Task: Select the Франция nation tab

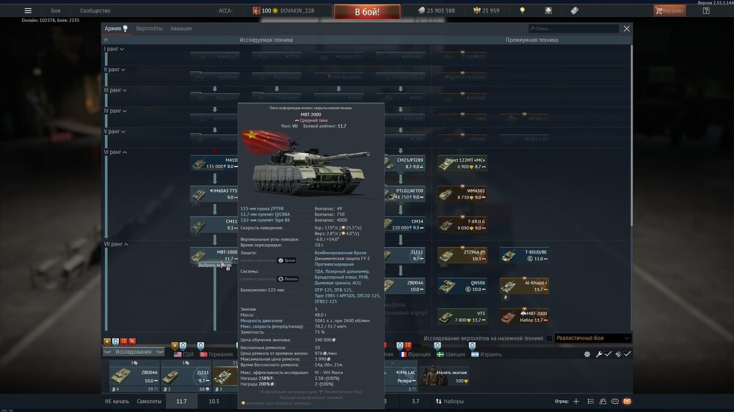Action: click(x=415, y=355)
